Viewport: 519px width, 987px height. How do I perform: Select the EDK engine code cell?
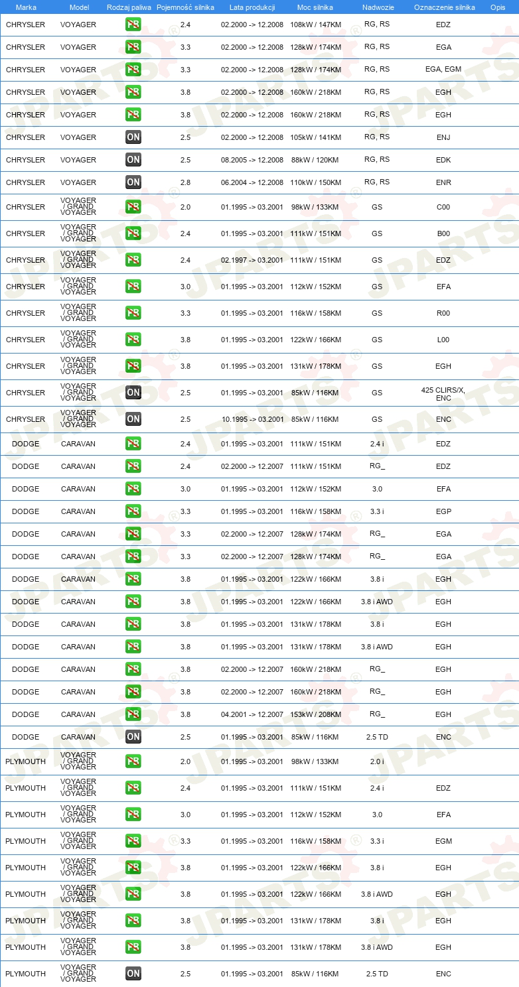[x=443, y=160]
